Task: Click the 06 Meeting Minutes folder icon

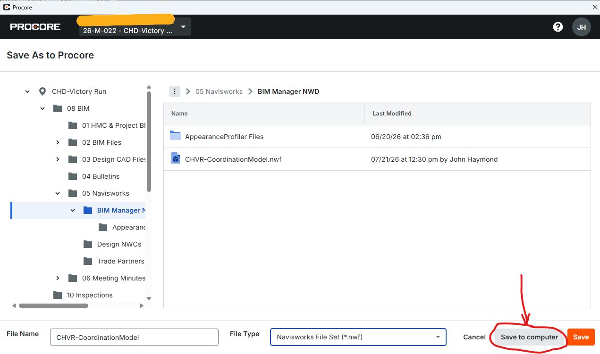Action: pyautogui.click(x=73, y=278)
